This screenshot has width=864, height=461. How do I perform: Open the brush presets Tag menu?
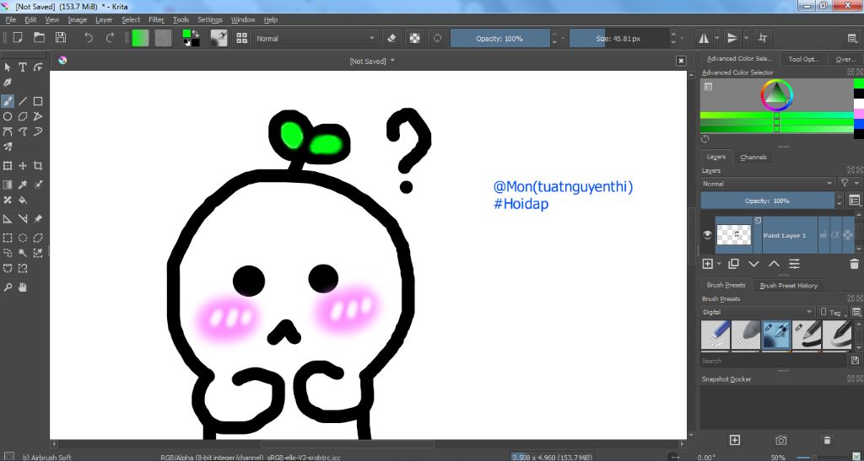coord(833,312)
